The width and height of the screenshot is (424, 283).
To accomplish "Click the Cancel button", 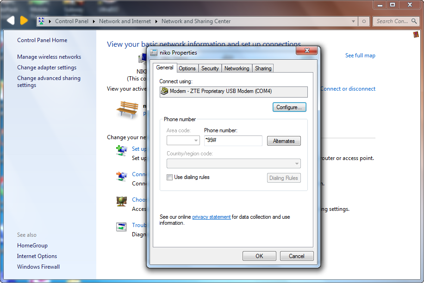I will pyautogui.click(x=297, y=256).
